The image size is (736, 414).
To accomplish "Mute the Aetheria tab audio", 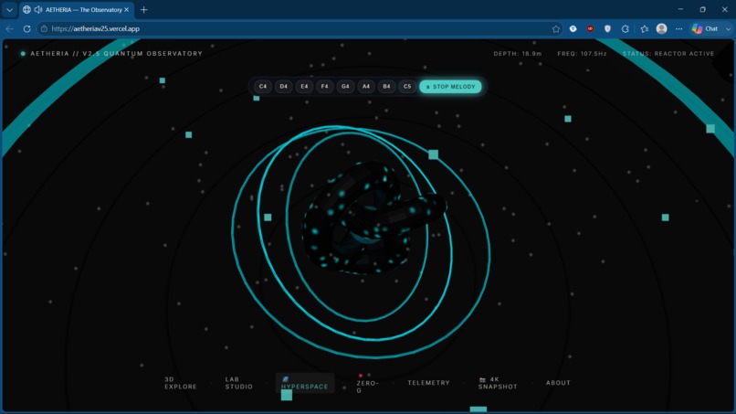I will point(38,9).
